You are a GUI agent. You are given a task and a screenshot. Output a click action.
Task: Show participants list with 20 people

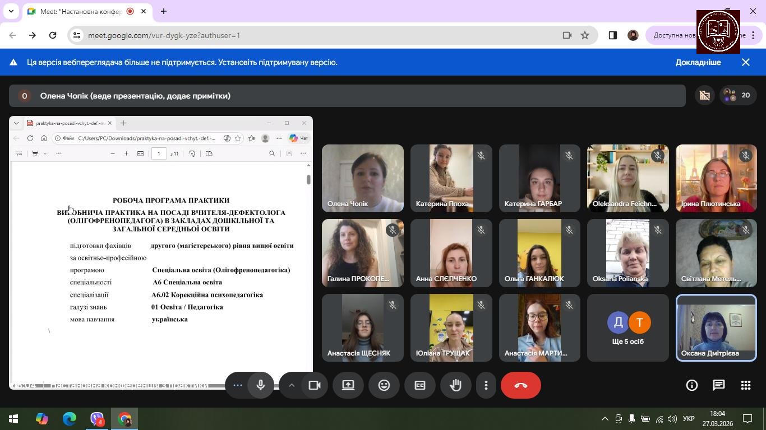coord(737,96)
